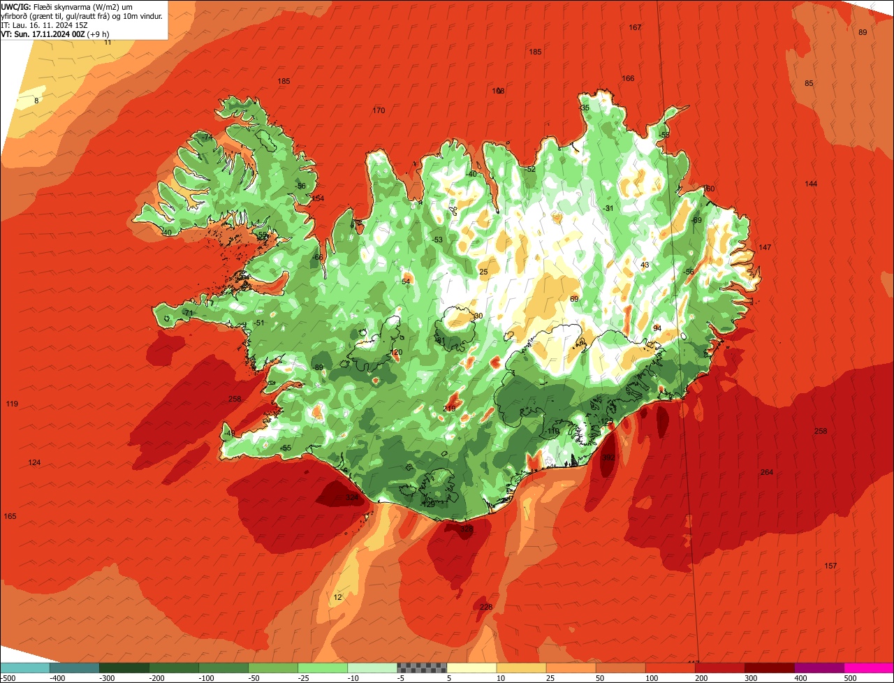Click the map value 324 off the south coast
The image size is (894, 683).
click(352, 497)
